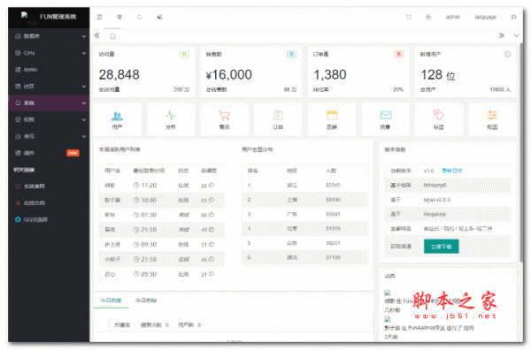Click the lock screen icon
This screenshot has width=531, height=350.
428,17
